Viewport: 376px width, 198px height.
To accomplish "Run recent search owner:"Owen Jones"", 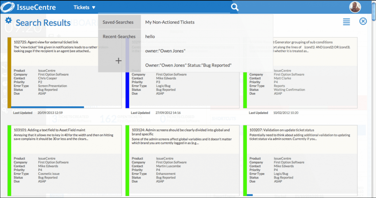I will coord(165,51).
